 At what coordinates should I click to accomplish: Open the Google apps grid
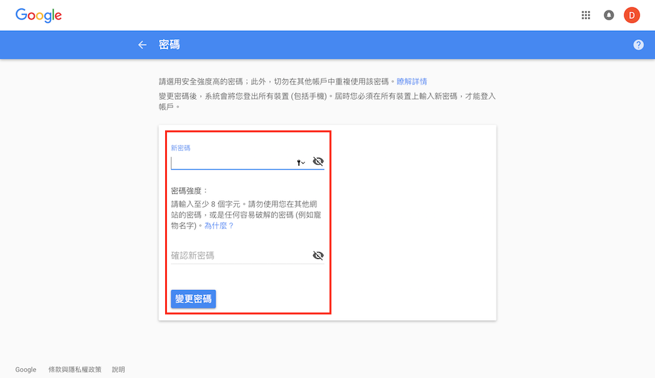tap(586, 16)
